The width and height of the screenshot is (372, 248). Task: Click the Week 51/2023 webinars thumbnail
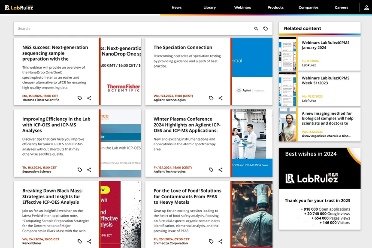tap(287, 89)
